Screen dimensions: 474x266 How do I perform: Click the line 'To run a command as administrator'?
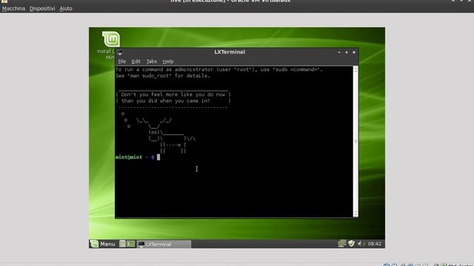[219, 69]
